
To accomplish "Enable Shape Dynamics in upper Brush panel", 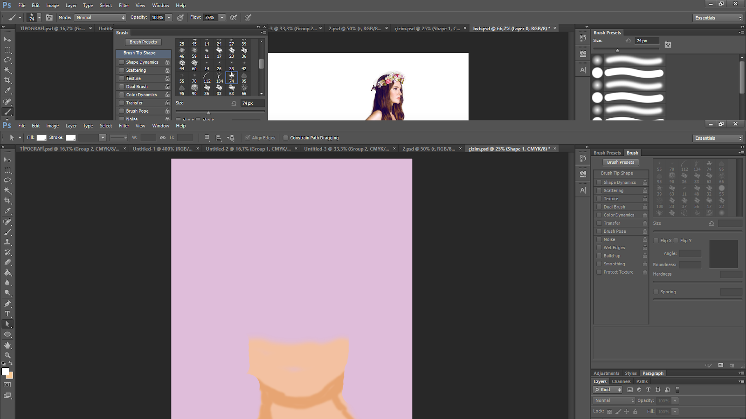I will coord(122,62).
